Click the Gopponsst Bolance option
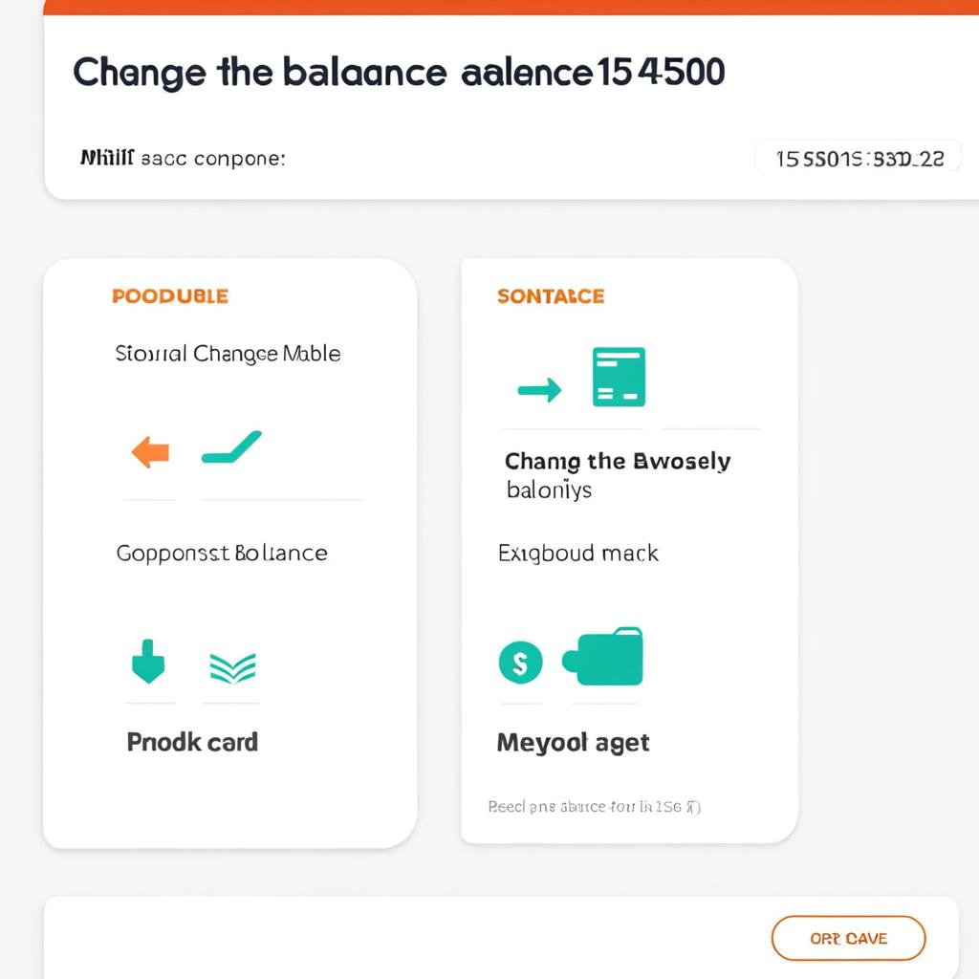 coord(222,554)
